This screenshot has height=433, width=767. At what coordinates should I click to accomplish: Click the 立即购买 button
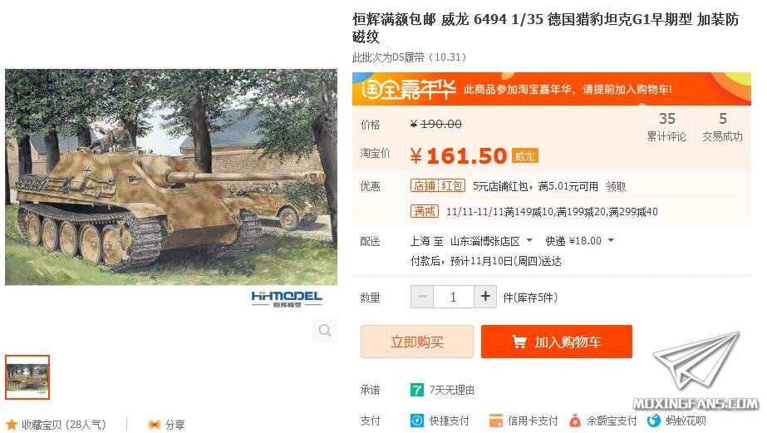pyautogui.click(x=417, y=342)
